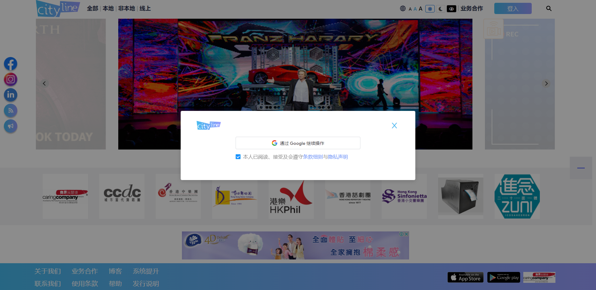Uncheck the terms and privacy agreement checkbox
Image resolution: width=596 pixels, height=290 pixels.
pos(238,157)
